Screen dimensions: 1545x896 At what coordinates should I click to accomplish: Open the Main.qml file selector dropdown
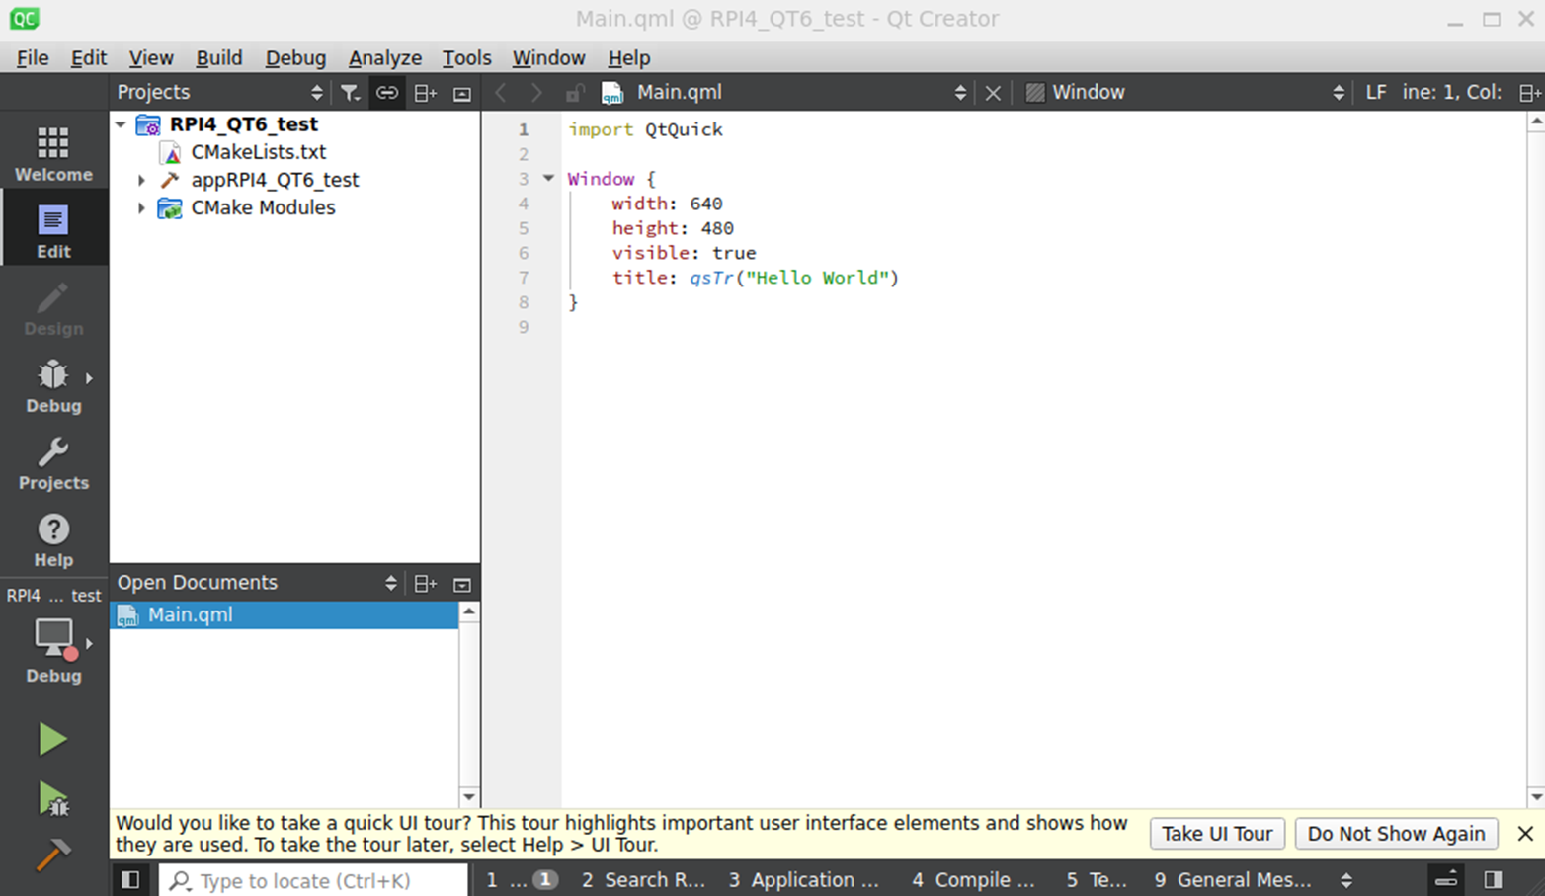tap(960, 93)
